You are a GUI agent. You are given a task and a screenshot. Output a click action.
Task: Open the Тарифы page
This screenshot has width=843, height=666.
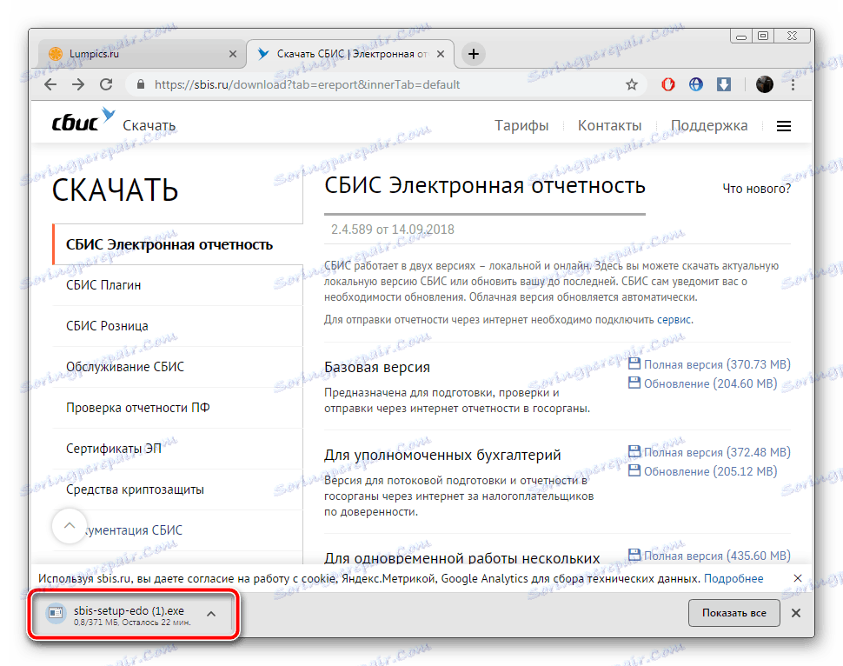(x=521, y=125)
